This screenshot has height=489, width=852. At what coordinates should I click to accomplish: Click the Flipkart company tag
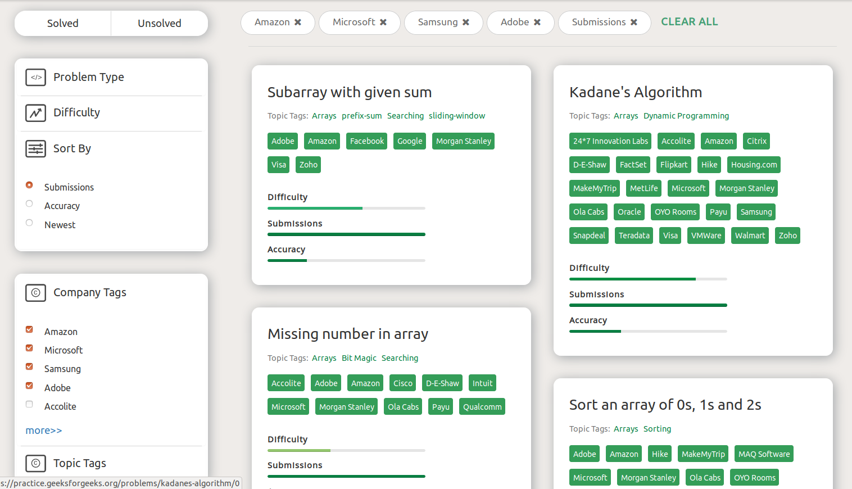674,165
